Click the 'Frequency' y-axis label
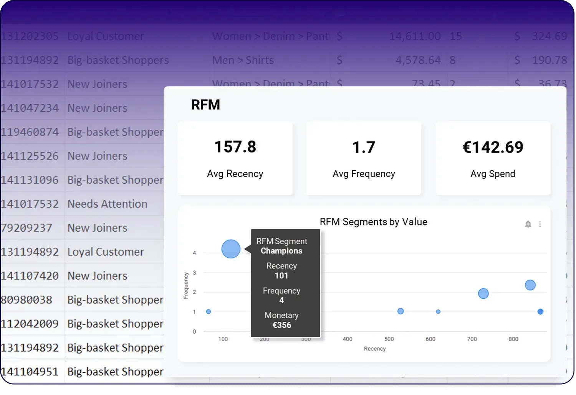Screen dimensions: 576x395 [186, 286]
